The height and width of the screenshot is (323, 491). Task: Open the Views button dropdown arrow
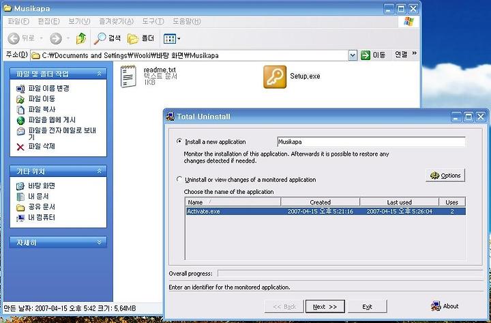click(179, 39)
